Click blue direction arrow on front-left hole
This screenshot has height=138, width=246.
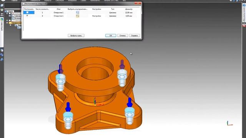[68, 107]
